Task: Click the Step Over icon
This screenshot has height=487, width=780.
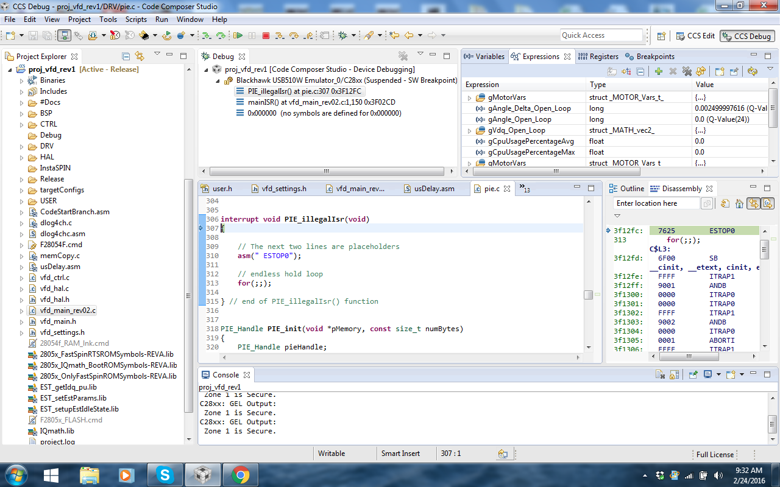Action: (294, 36)
